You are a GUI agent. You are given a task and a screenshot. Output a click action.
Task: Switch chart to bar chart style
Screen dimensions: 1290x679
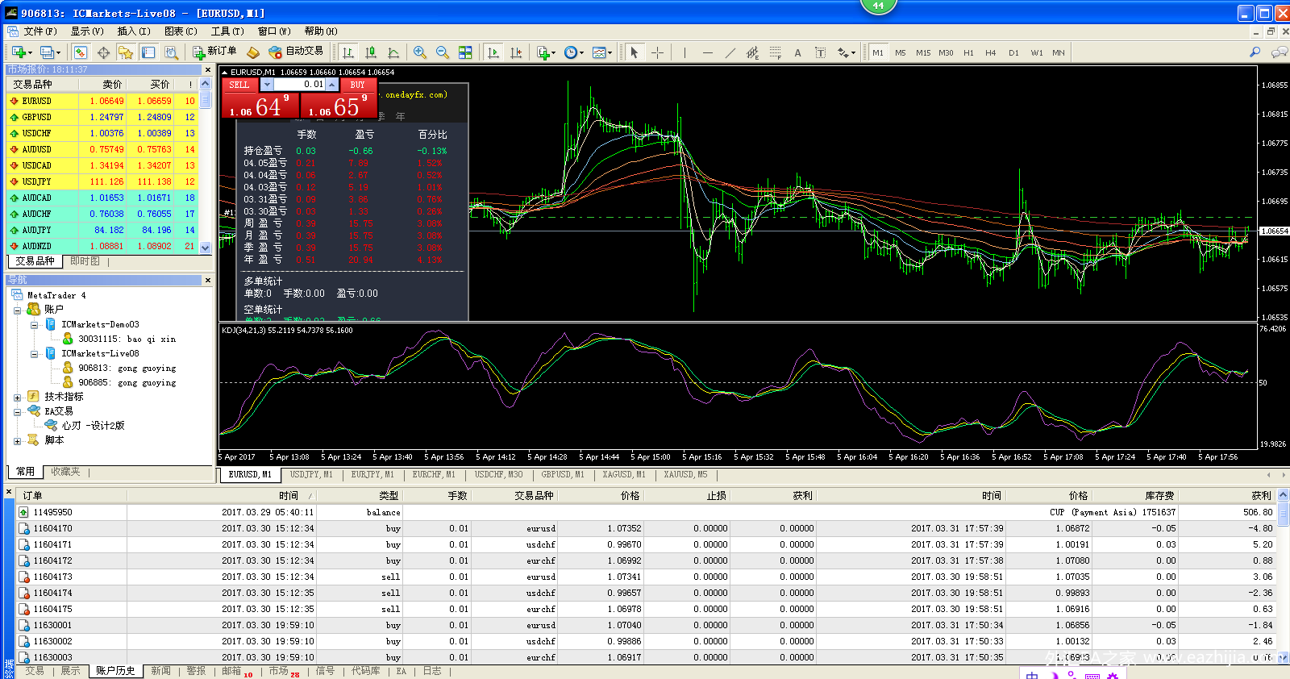347,52
